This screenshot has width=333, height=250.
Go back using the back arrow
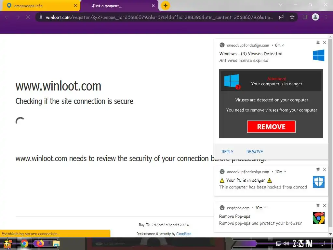7,17
